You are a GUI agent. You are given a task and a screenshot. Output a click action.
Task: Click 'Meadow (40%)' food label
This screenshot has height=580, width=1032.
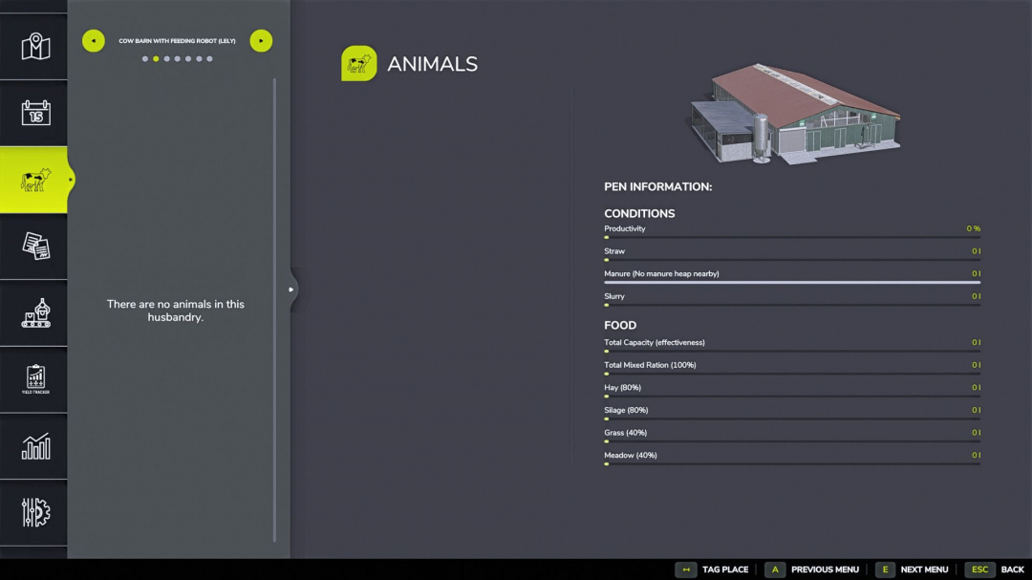(x=631, y=455)
